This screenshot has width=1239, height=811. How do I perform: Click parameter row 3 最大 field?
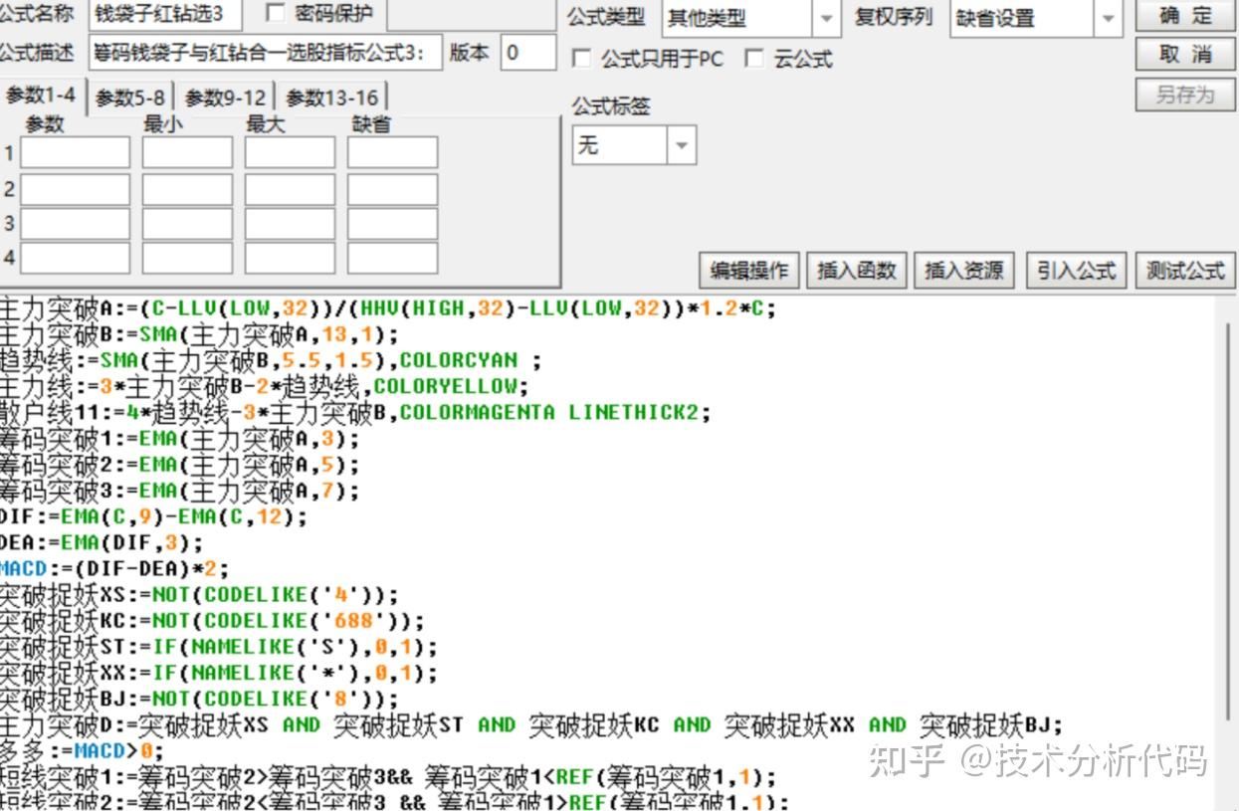290,224
